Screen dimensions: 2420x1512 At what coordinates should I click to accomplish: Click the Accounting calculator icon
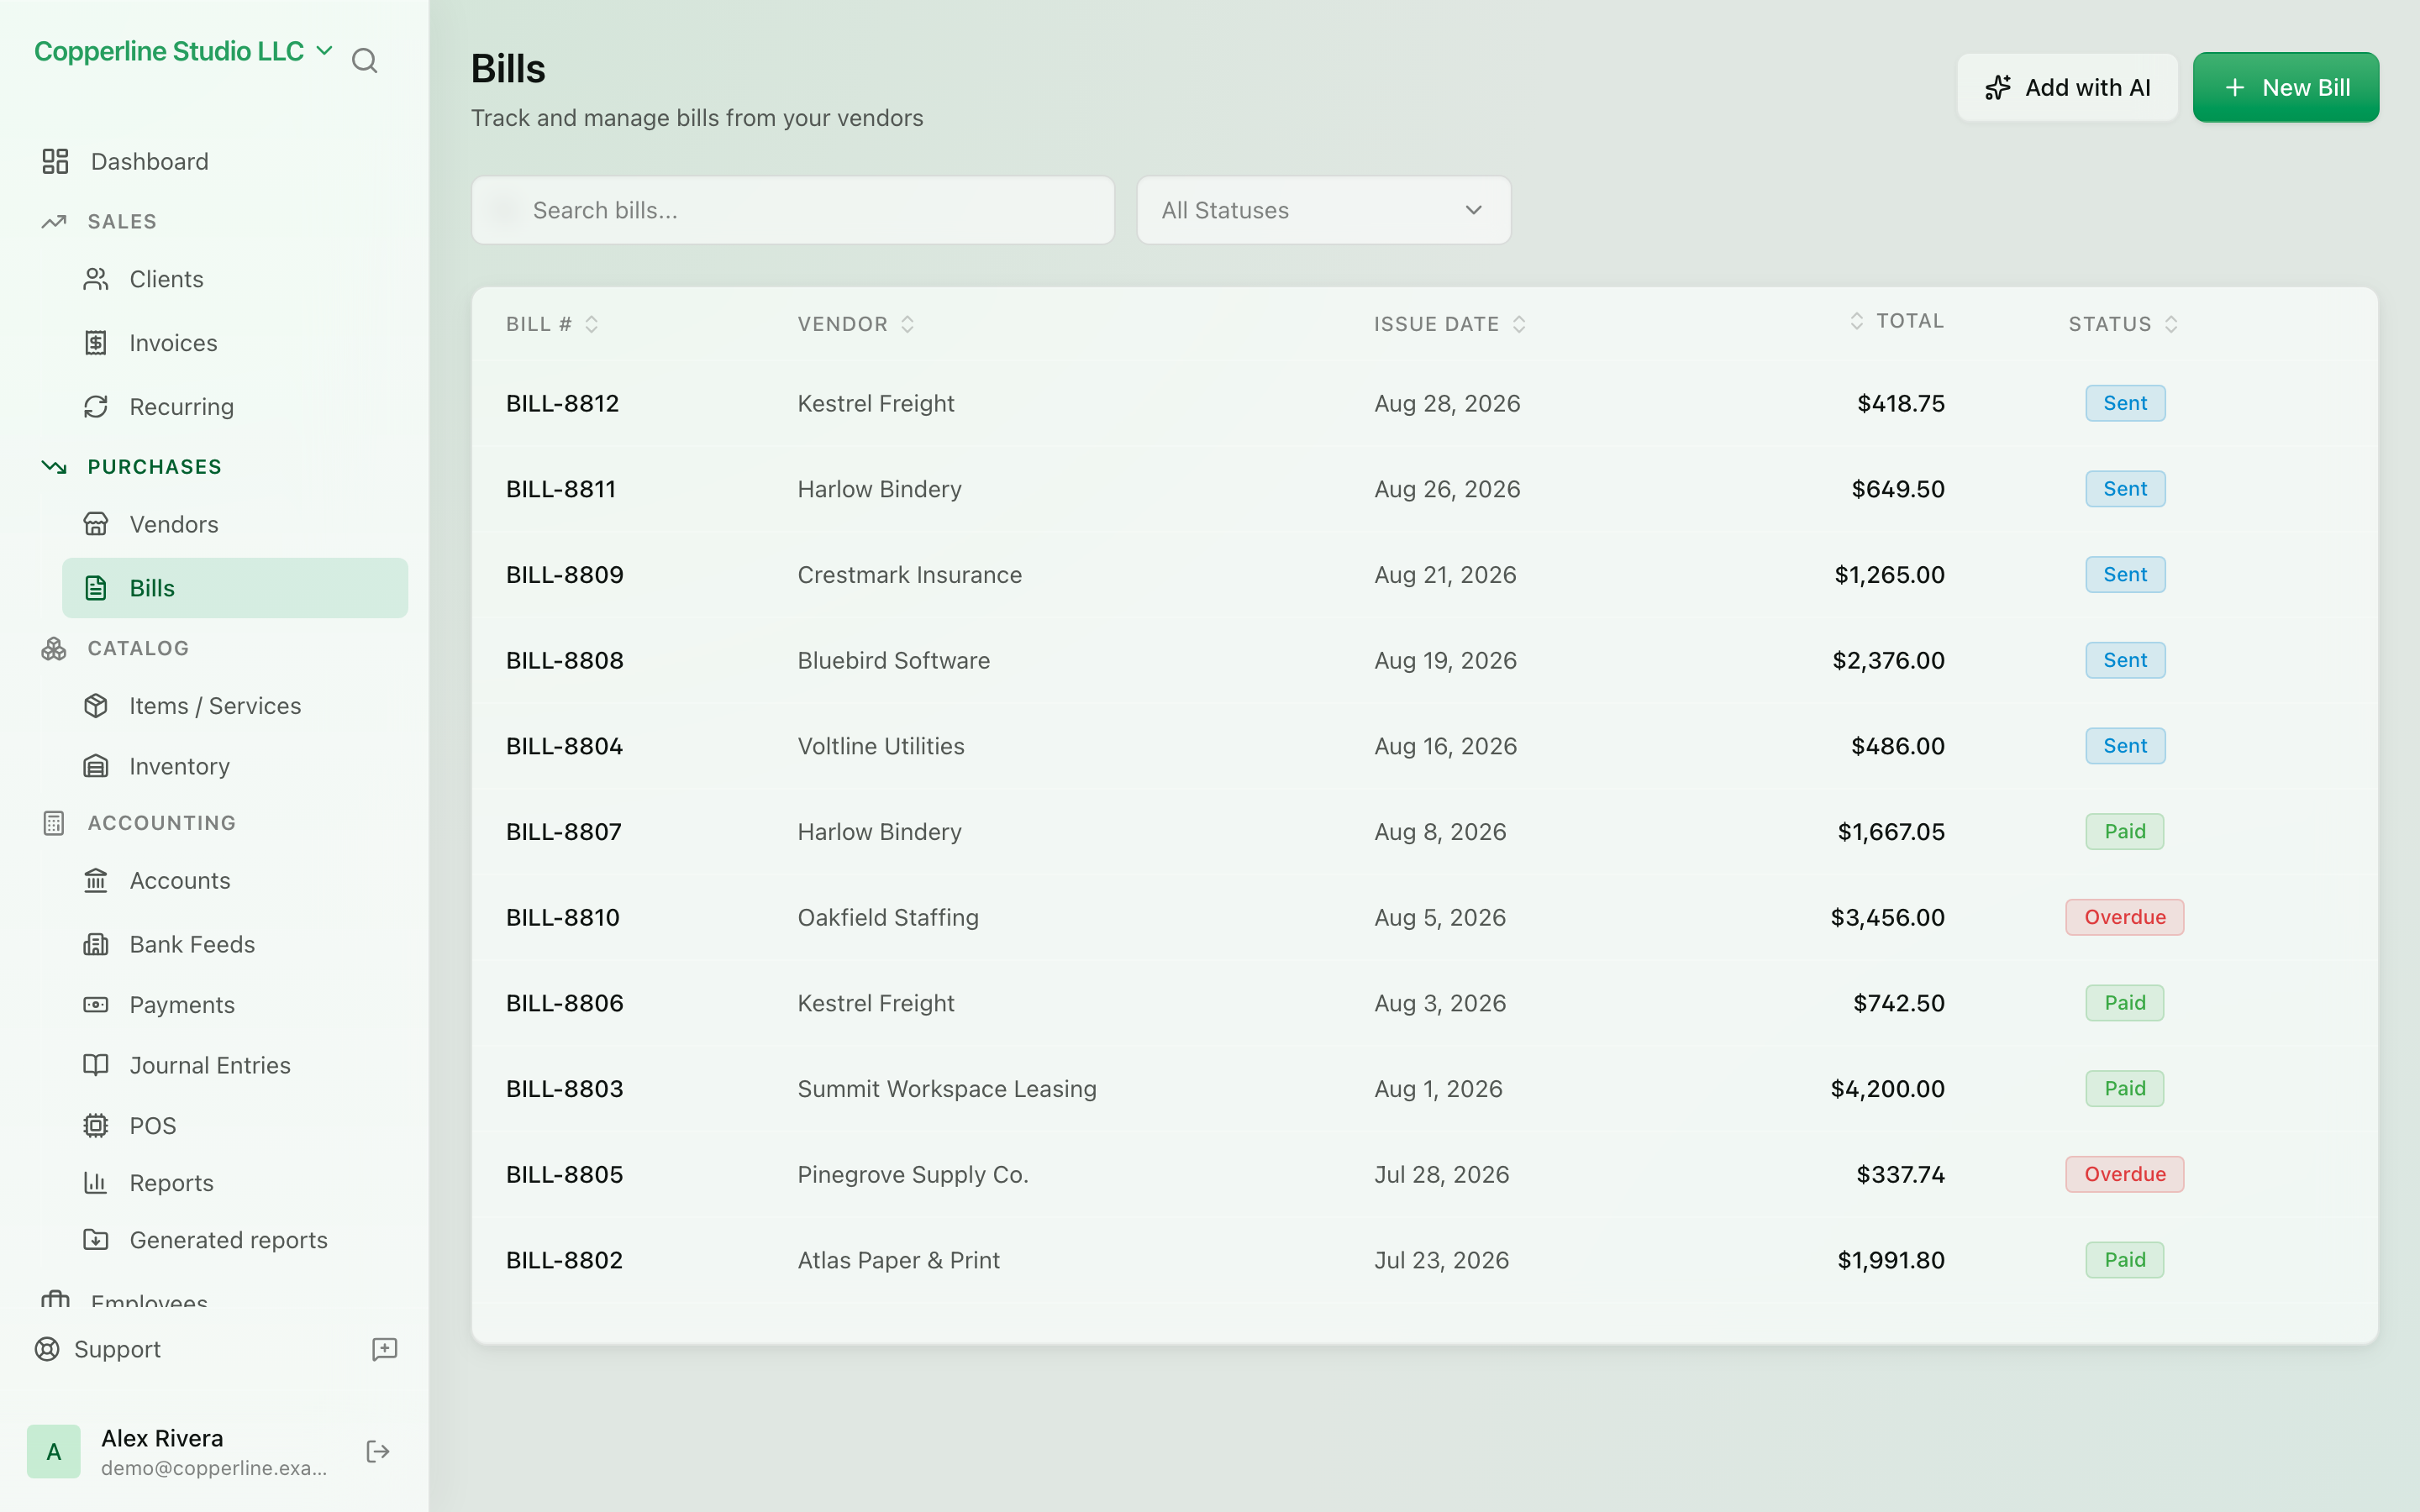point(54,823)
